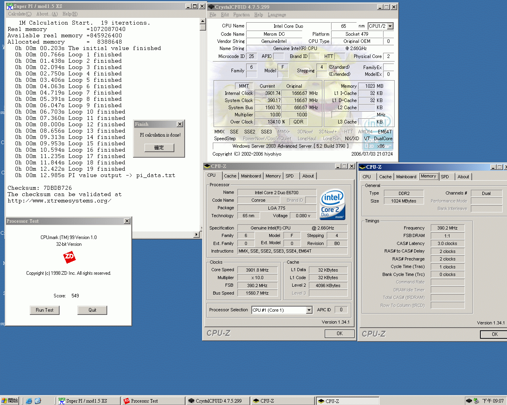Click OK in left CPU-Z window

click(x=339, y=334)
